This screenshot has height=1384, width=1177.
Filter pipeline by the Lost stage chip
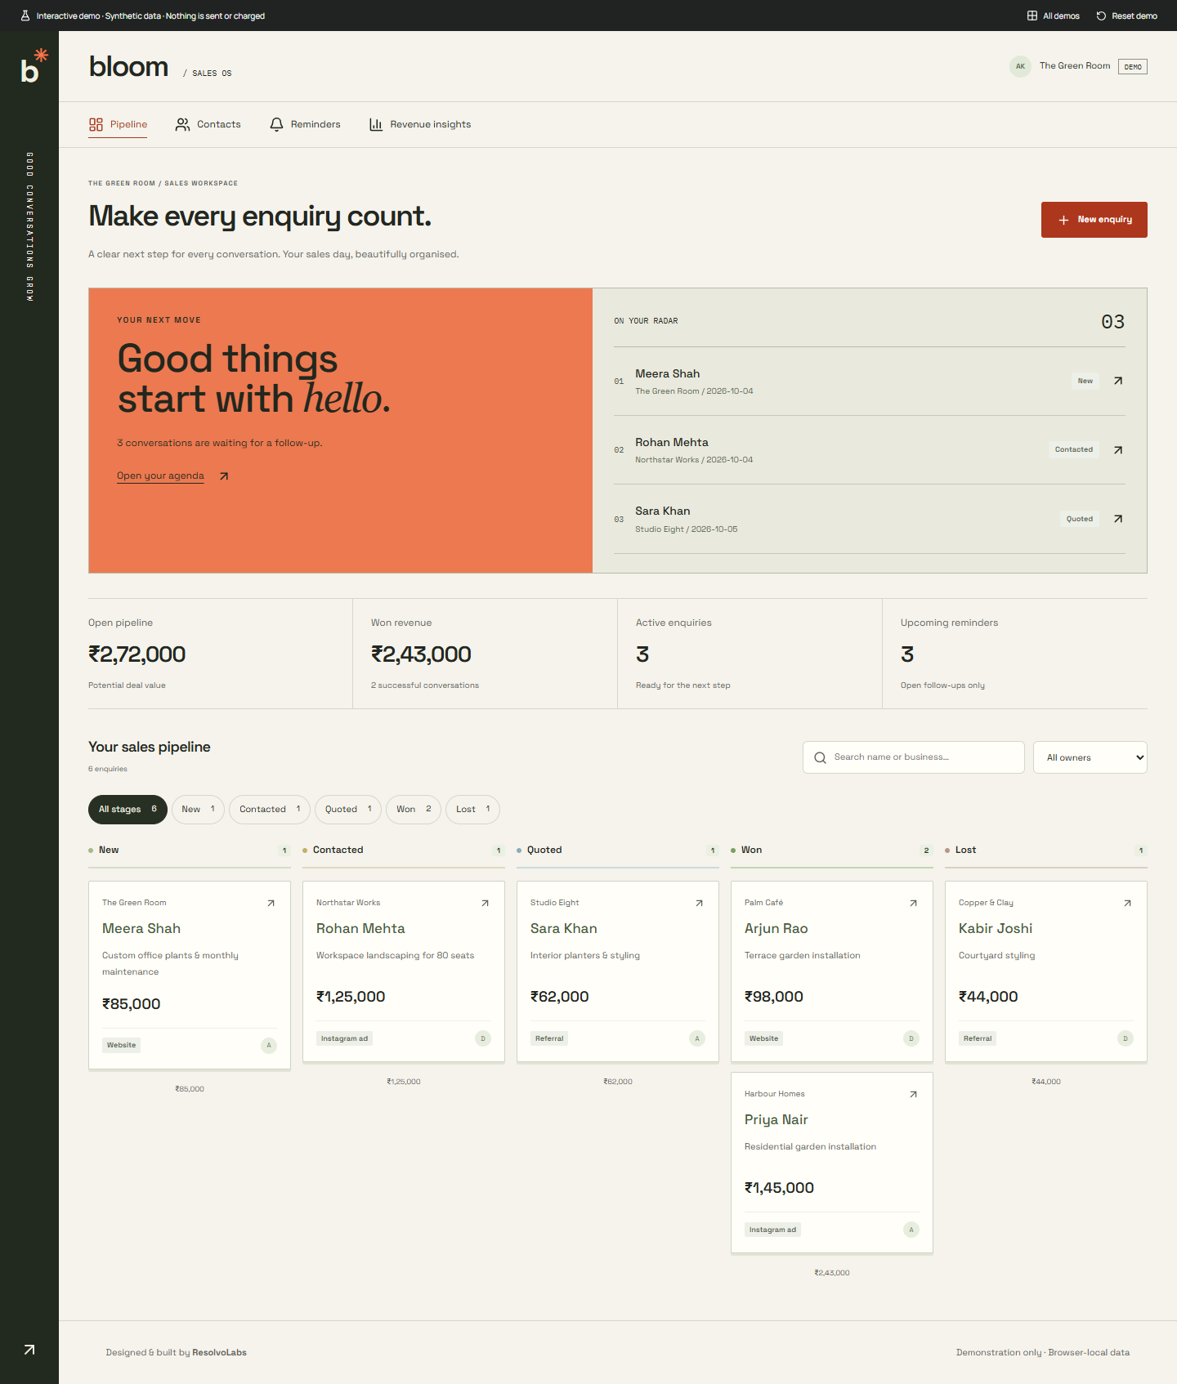472,810
